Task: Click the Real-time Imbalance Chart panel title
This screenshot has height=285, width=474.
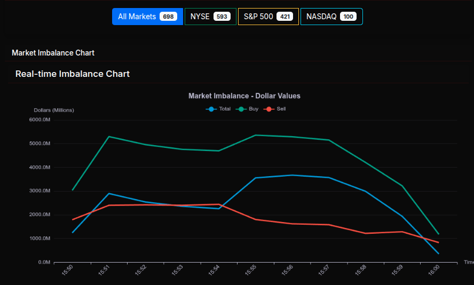Action: (x=73, y=74)
